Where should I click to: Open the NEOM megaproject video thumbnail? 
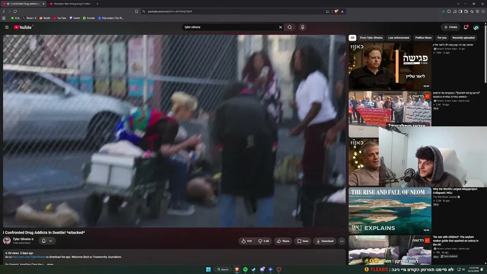pos(390,210)
